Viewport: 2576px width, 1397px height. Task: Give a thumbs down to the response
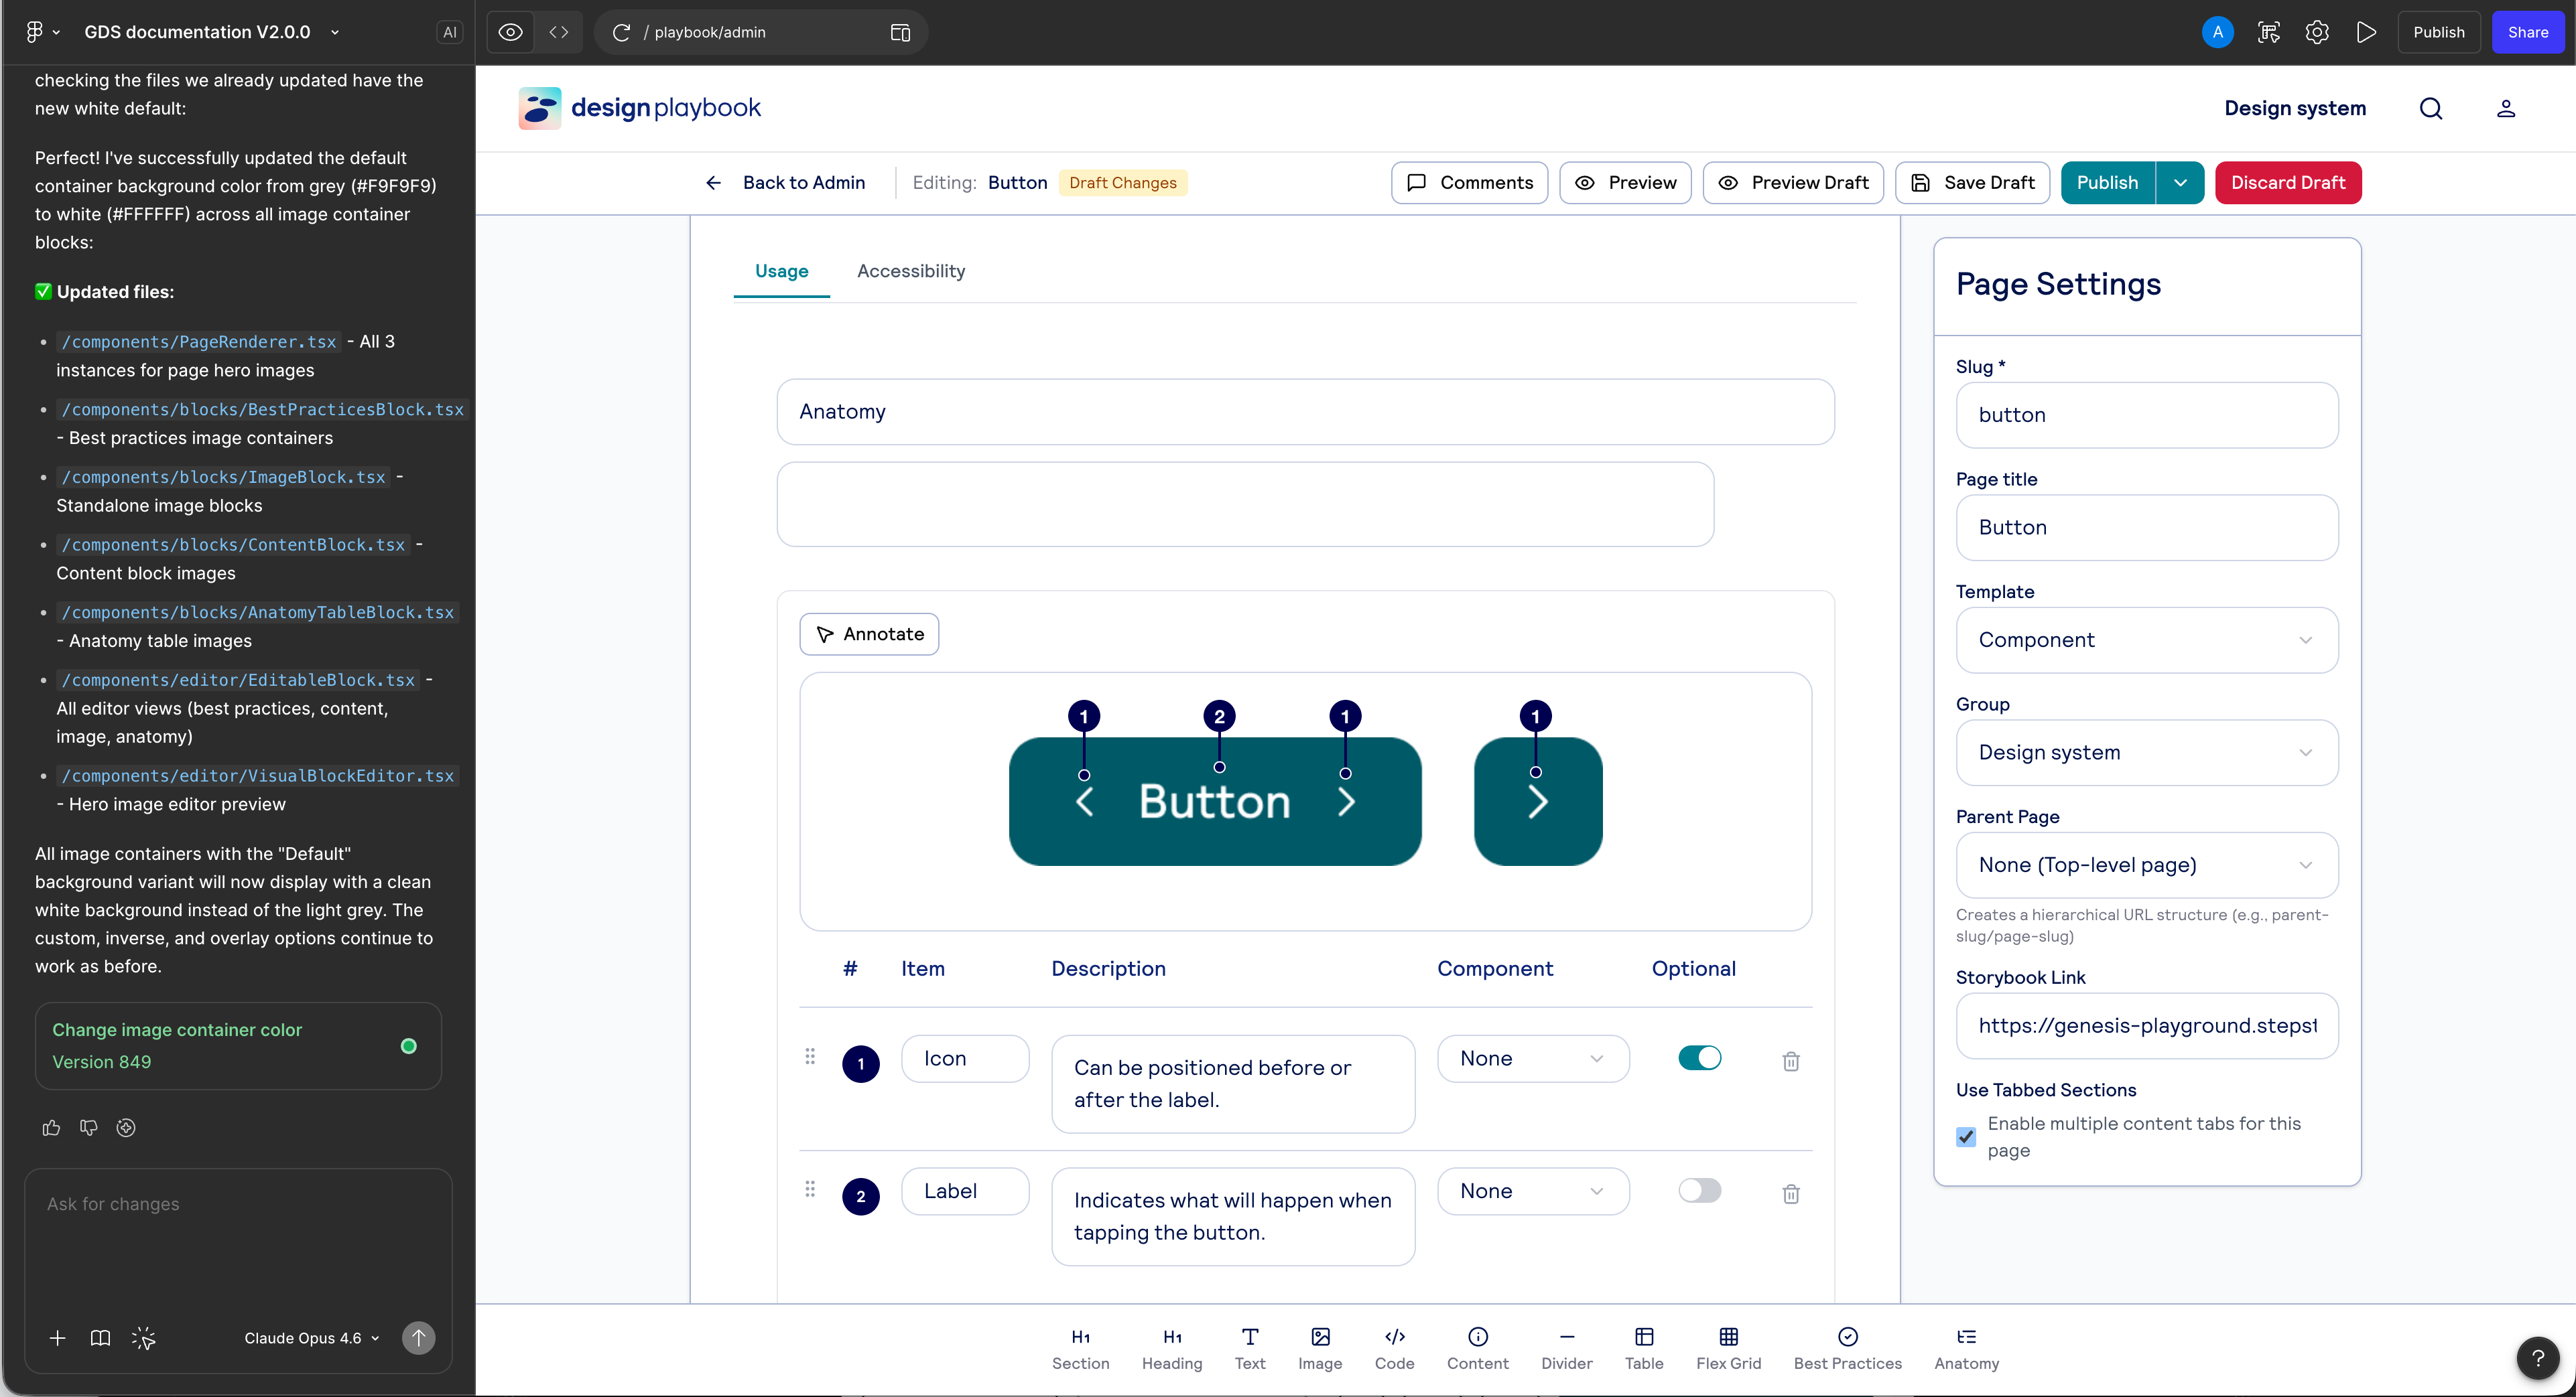click(x=88, y=1128)
